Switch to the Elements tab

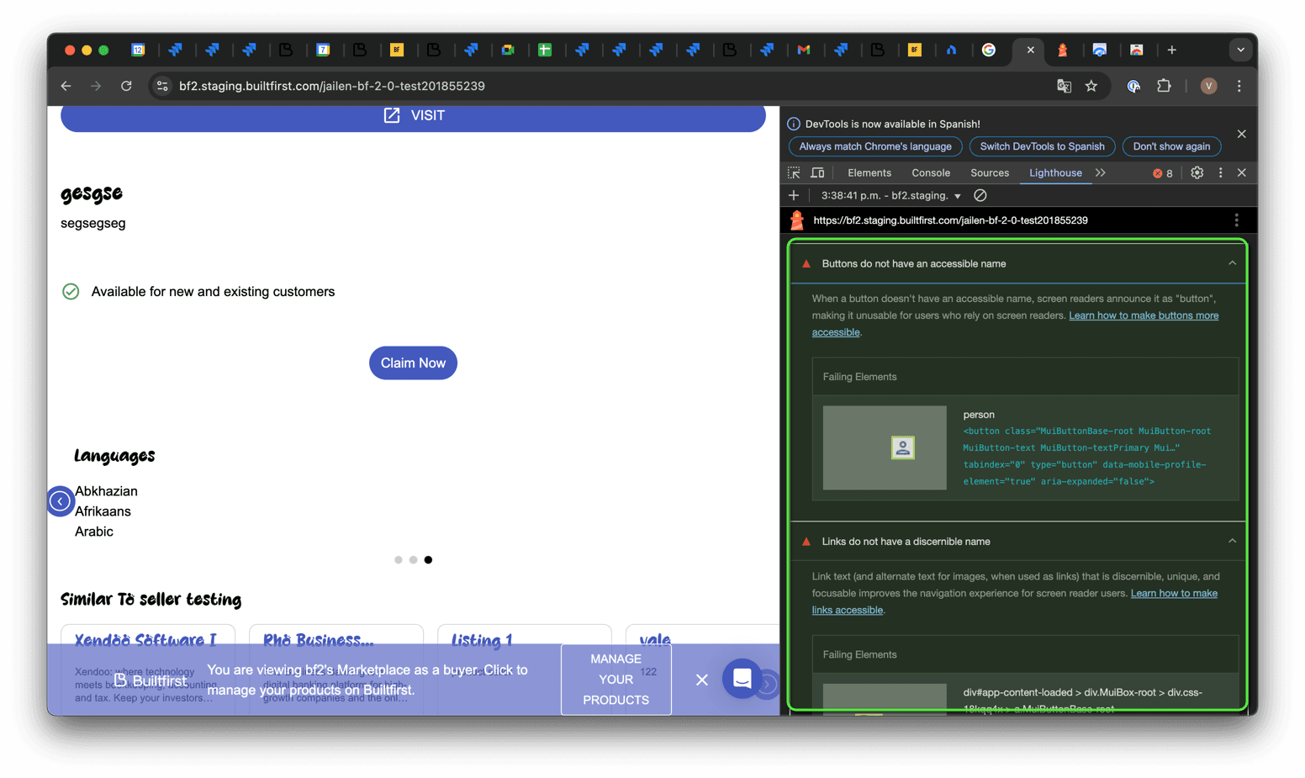(869, 172)
